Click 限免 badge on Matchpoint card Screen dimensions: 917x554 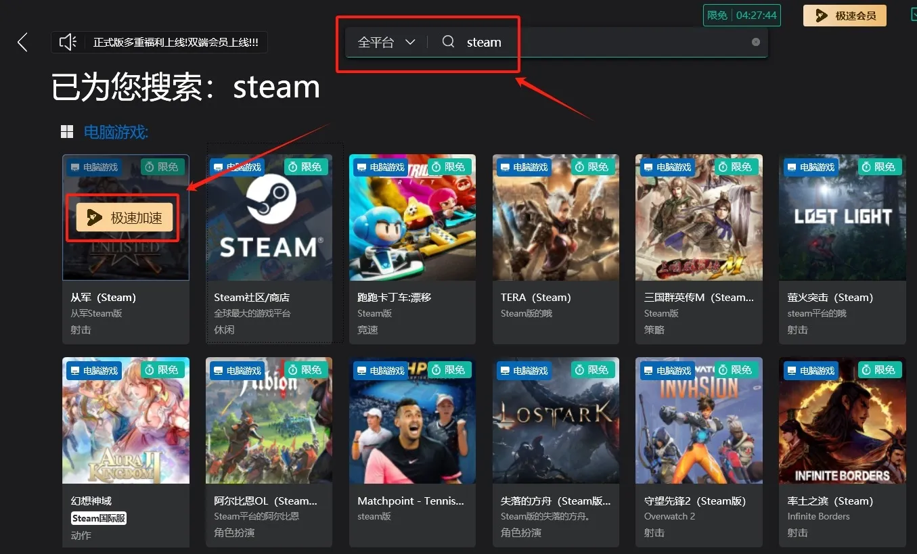(x=449, y=369)
